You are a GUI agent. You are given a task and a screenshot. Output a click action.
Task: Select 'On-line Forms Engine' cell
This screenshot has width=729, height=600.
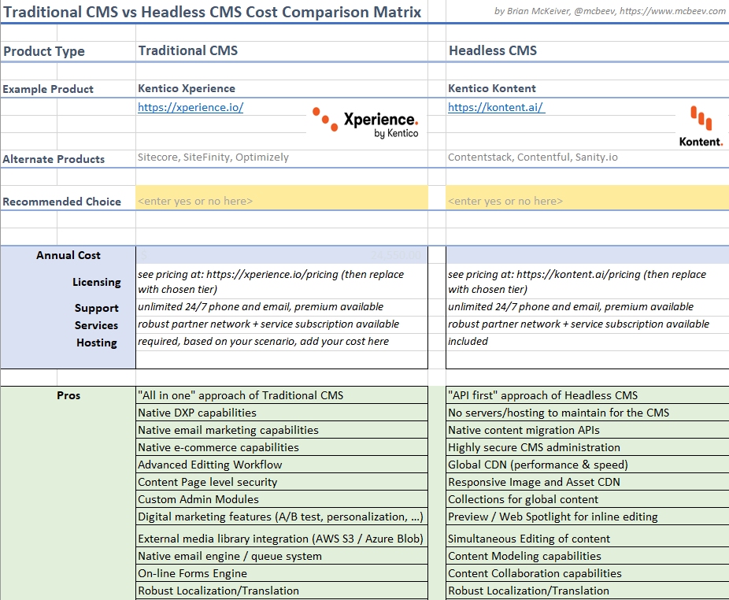(282, 573)
